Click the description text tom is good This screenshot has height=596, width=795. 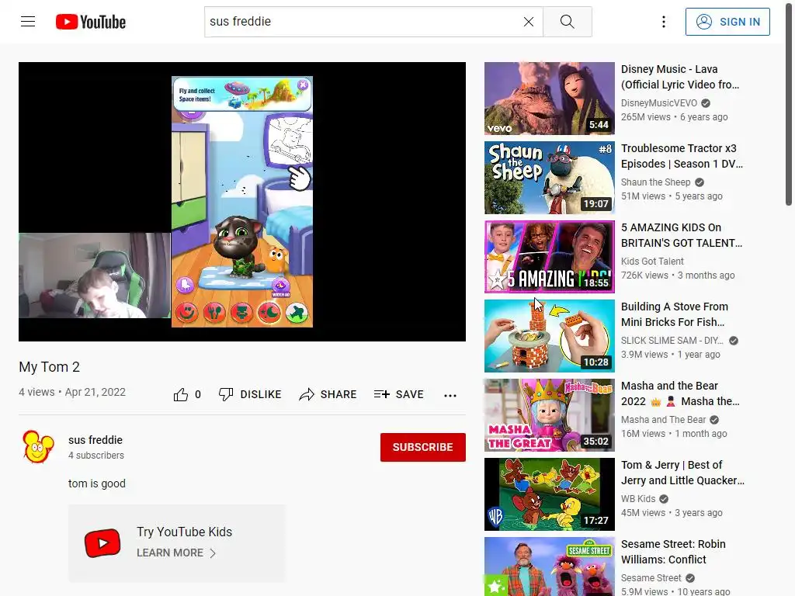coord(97,483)
